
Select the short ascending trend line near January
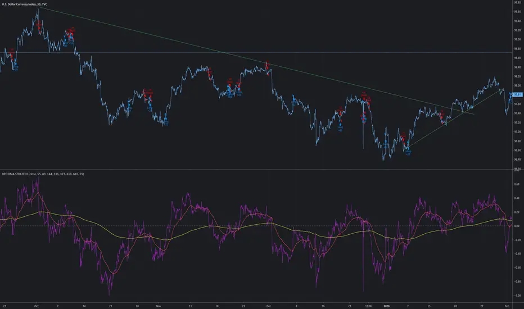454,118
